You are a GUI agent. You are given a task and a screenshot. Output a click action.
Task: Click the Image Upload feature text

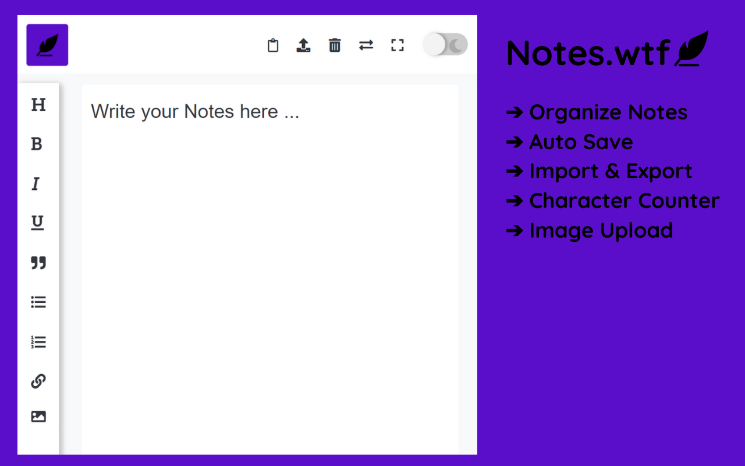(601, 231)
